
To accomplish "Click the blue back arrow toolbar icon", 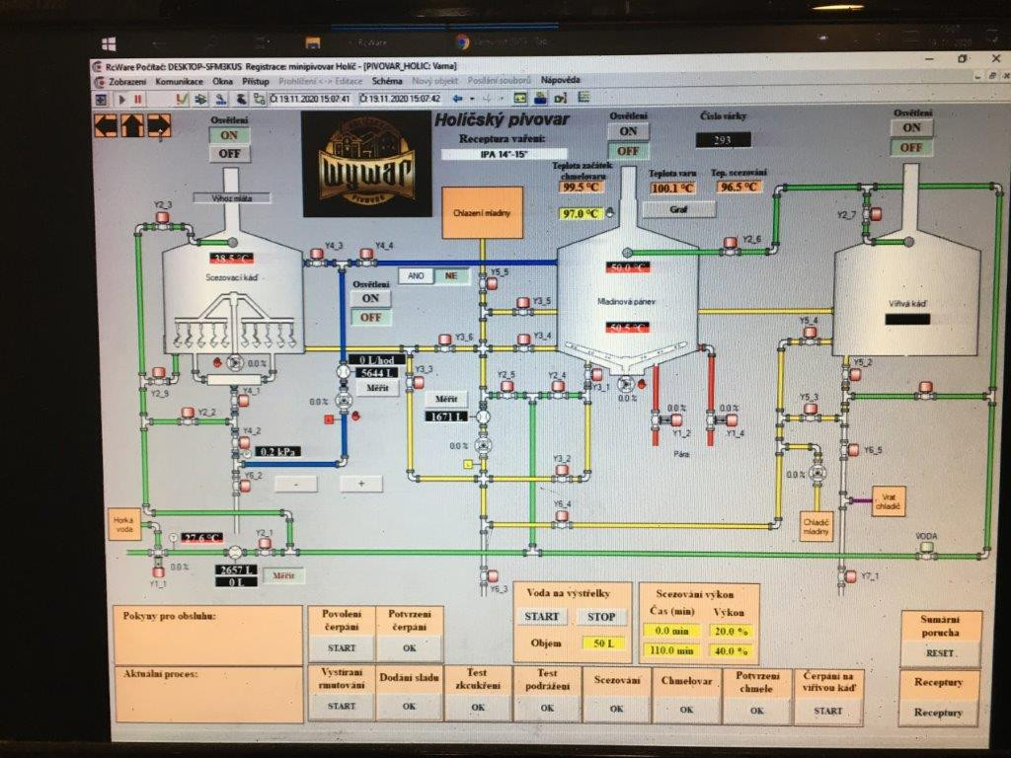I will click(x=457, y=99).
